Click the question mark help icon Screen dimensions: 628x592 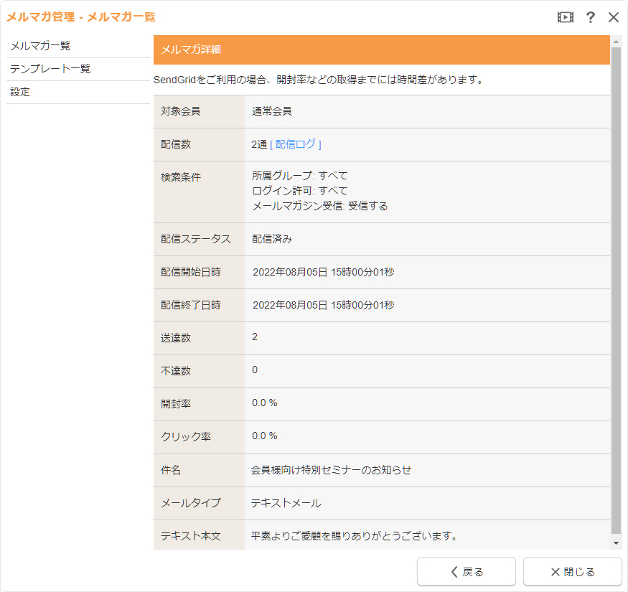[x=590, y=17]
